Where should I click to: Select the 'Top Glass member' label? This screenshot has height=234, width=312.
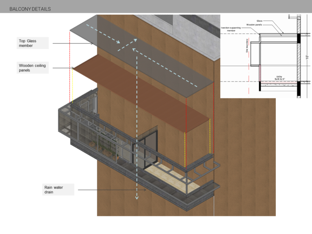click(32, 43)
